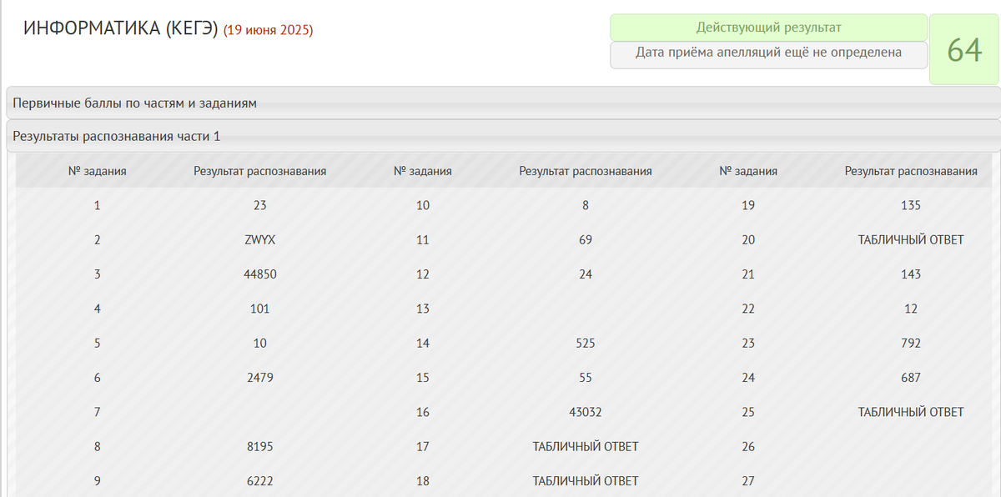Screen dimensions: 1001x497
Task: Collapse the Результаты распознавания части 1 section
Action: click(503, 136)
